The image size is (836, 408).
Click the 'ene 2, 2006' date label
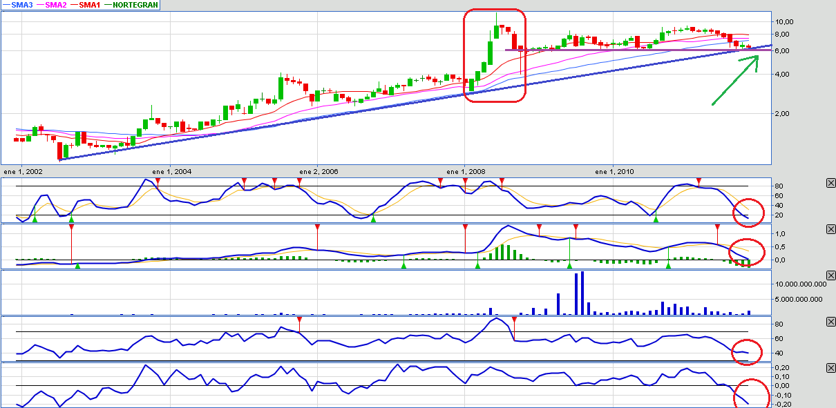pos(319,171)
